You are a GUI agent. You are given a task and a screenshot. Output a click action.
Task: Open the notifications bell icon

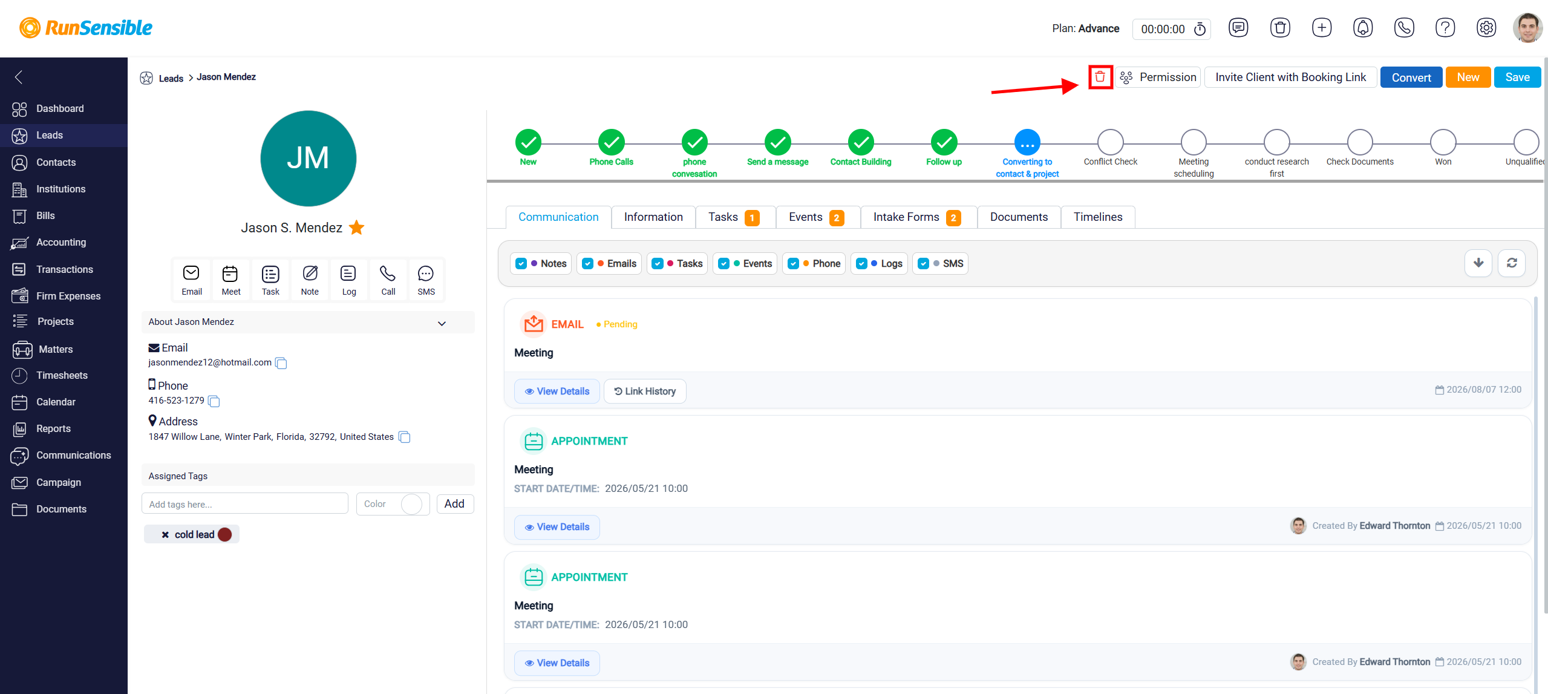click(1362, 28)
